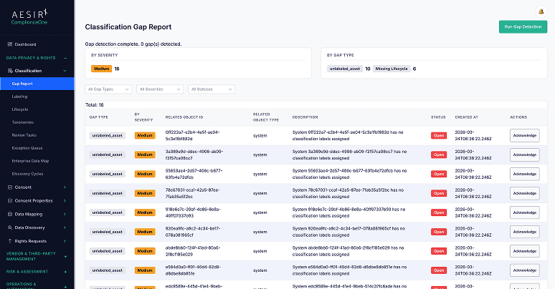Expand the Data Discovery chevron

click(65, 227)
